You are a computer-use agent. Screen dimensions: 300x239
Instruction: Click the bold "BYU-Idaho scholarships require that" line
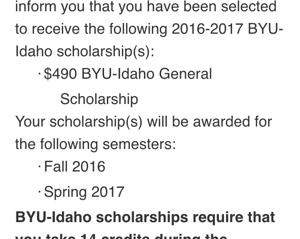click(x=145, y=217)
